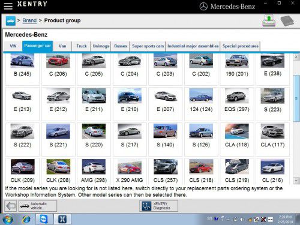
Task: Choose the E (213) model series
Action: pos(22,104)
